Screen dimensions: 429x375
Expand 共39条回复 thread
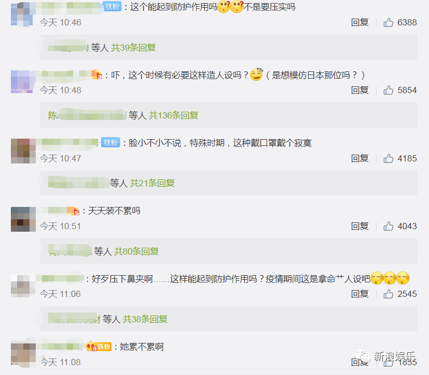click(x=133, y=48)
